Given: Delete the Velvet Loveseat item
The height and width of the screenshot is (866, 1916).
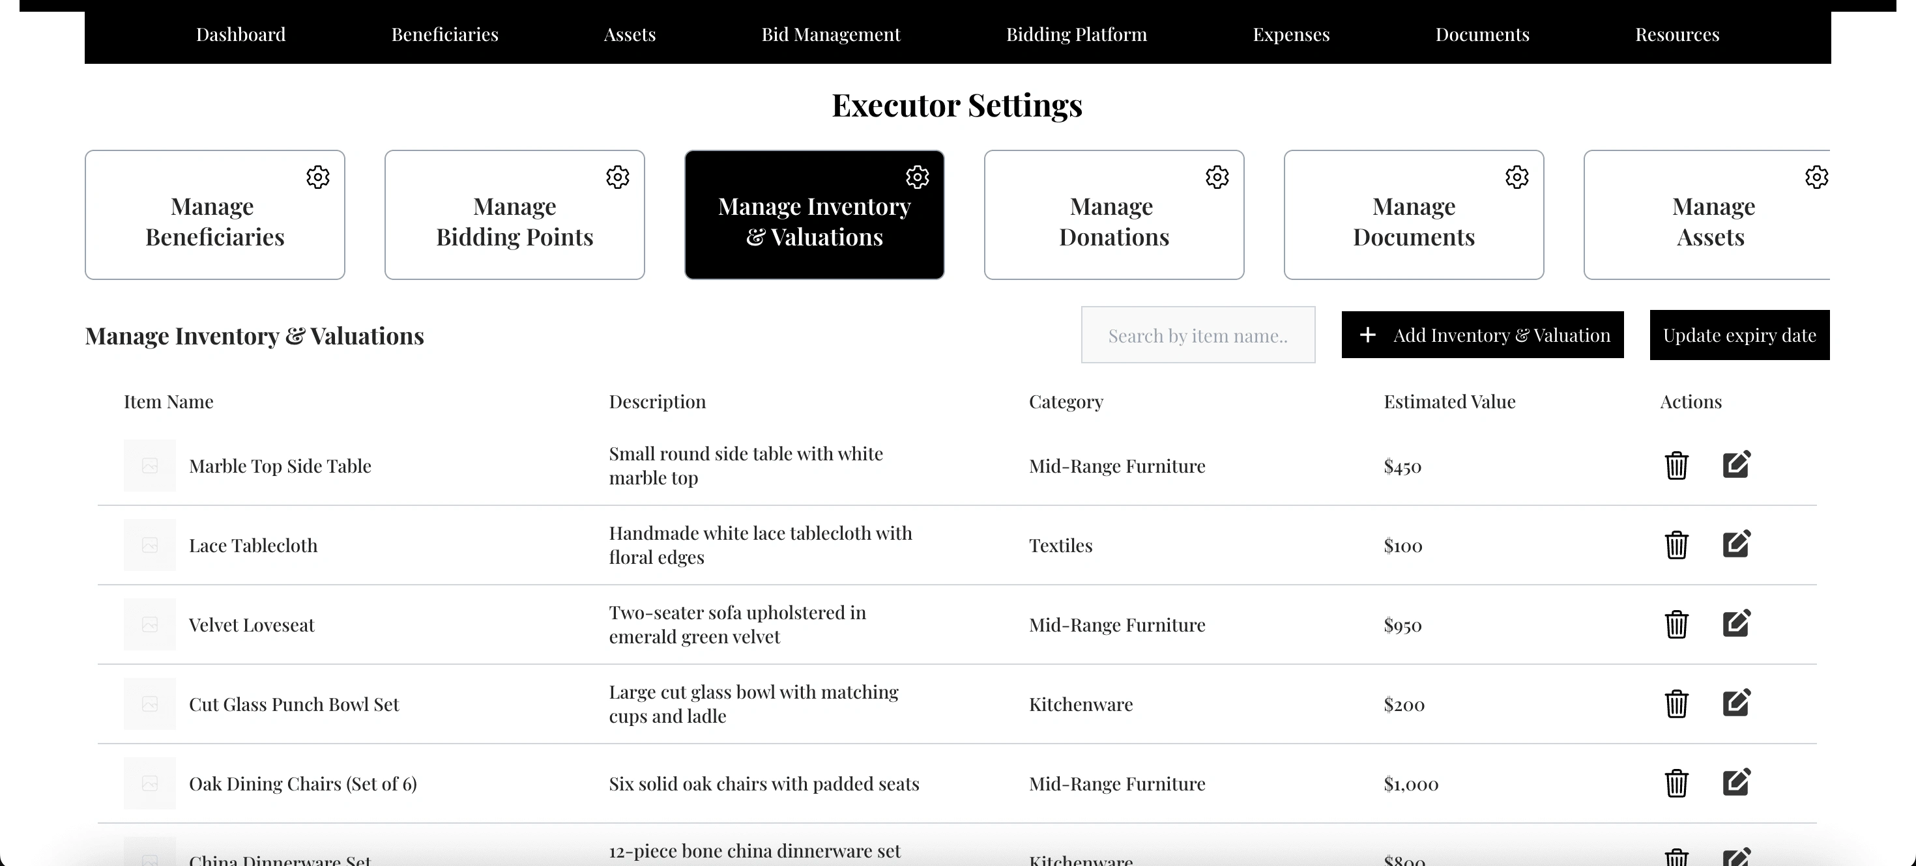Looking at the screenshot, I should pos(1676,625).
